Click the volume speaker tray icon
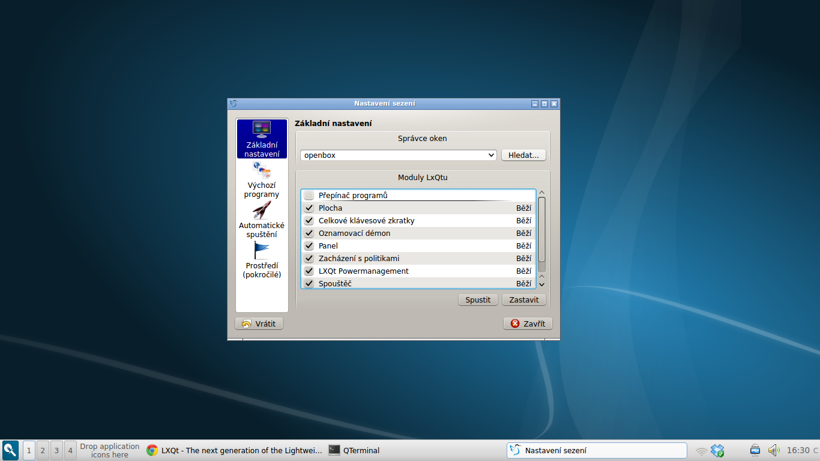Image resolution: width=820 pixels, height=461 pixels. click(x=773, y=450)
